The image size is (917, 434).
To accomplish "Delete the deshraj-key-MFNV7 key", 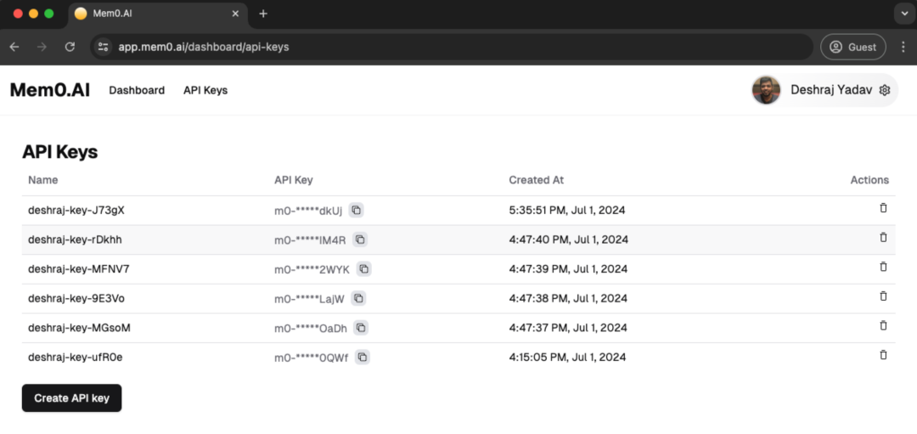I will 883,267.
